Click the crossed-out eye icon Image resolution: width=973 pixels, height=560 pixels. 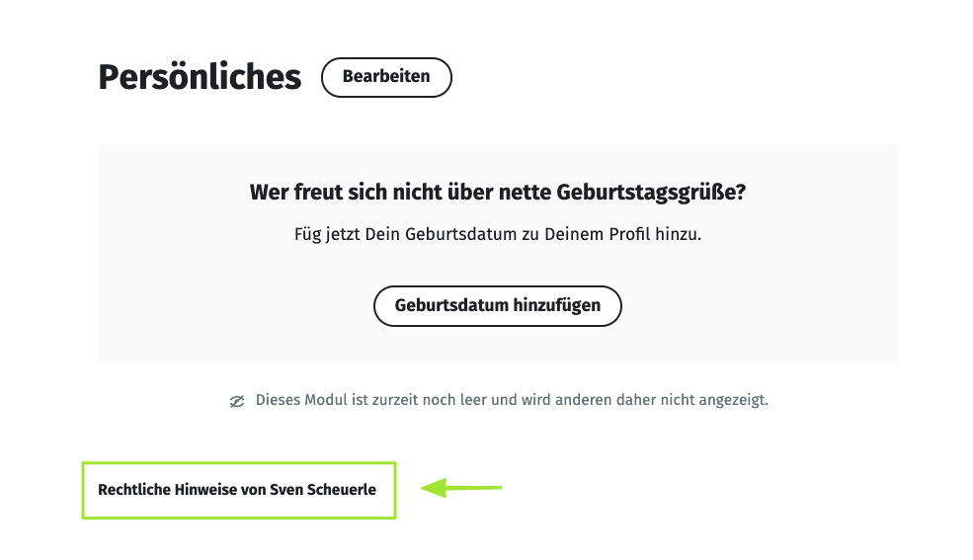click(x=237, y=401)
